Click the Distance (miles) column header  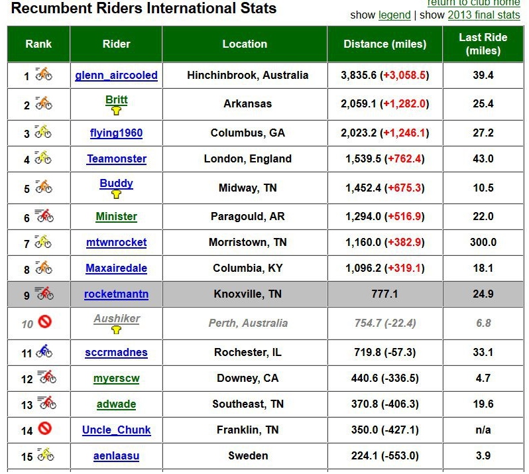click(x=384, y=44)
